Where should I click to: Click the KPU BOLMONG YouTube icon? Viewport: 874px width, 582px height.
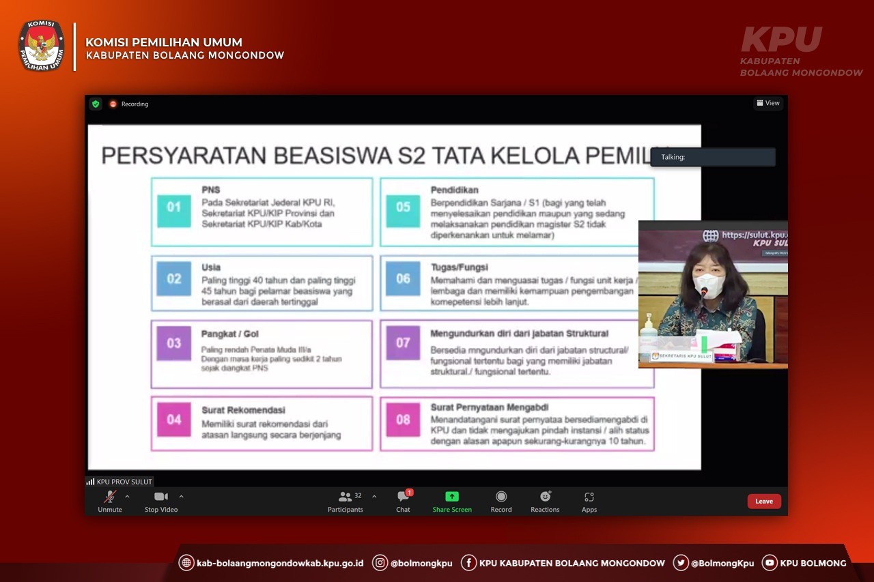tap(770, 563)
